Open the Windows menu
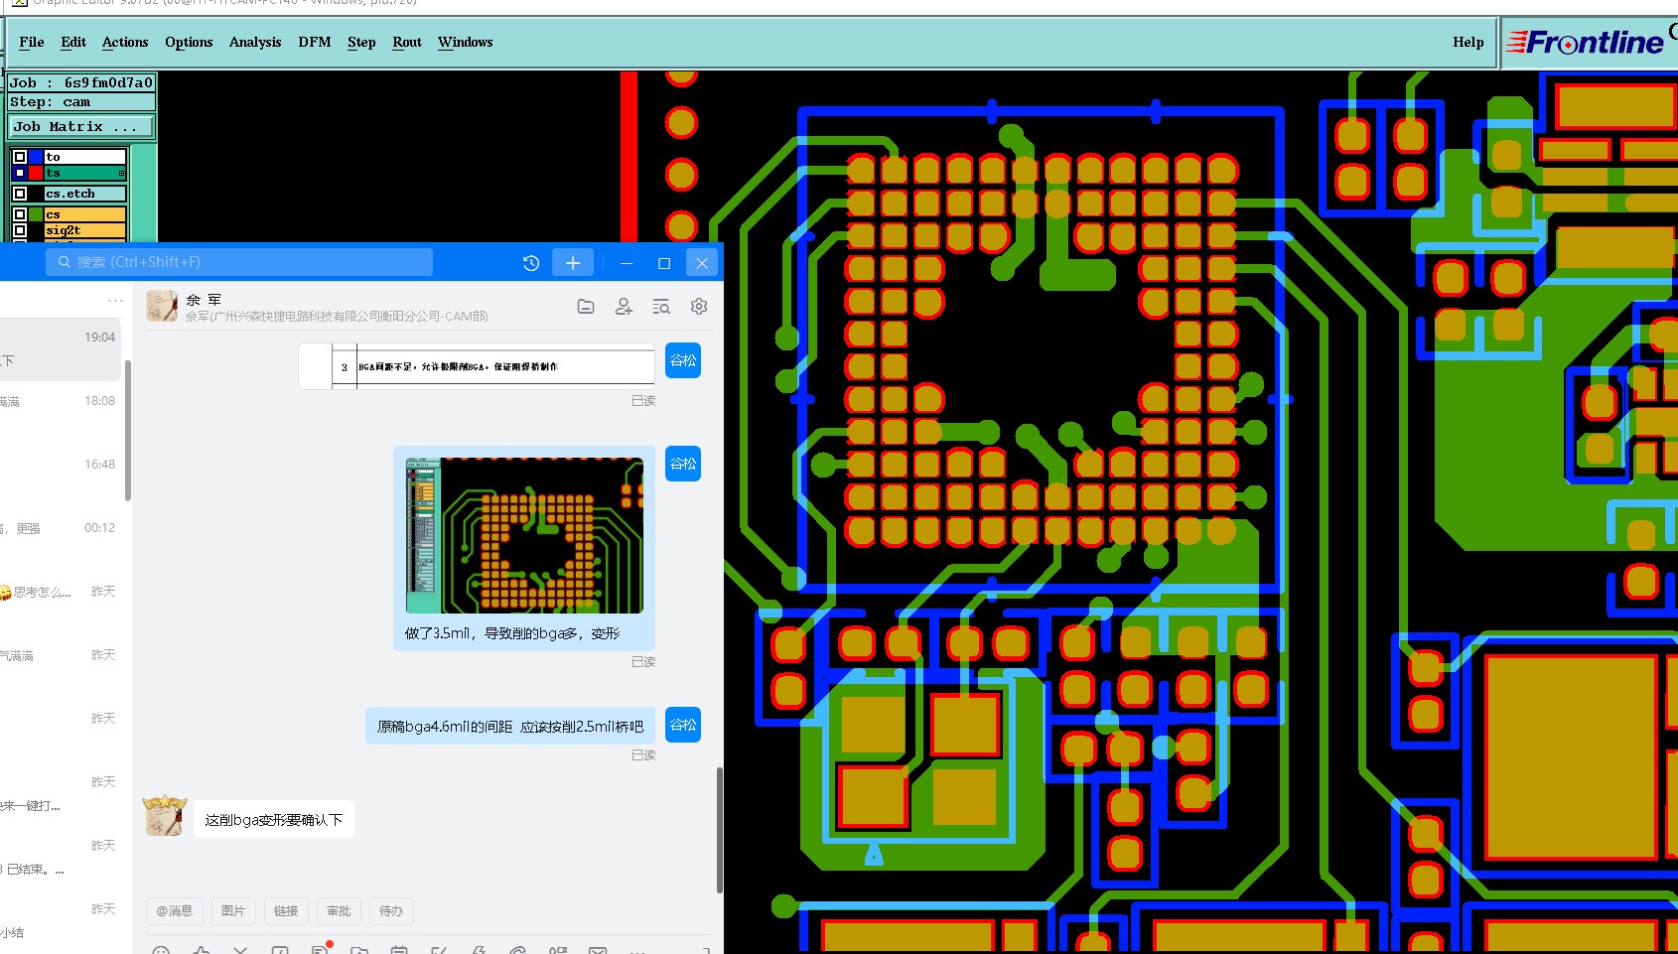Screen dimensions: 1678x954 pyautogui.click(x=465, y=42)
